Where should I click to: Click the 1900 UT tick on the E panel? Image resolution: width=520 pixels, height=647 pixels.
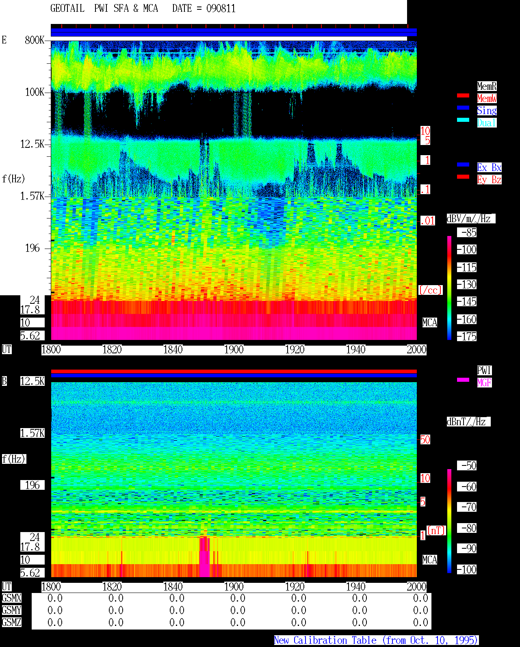pos(234,350)
